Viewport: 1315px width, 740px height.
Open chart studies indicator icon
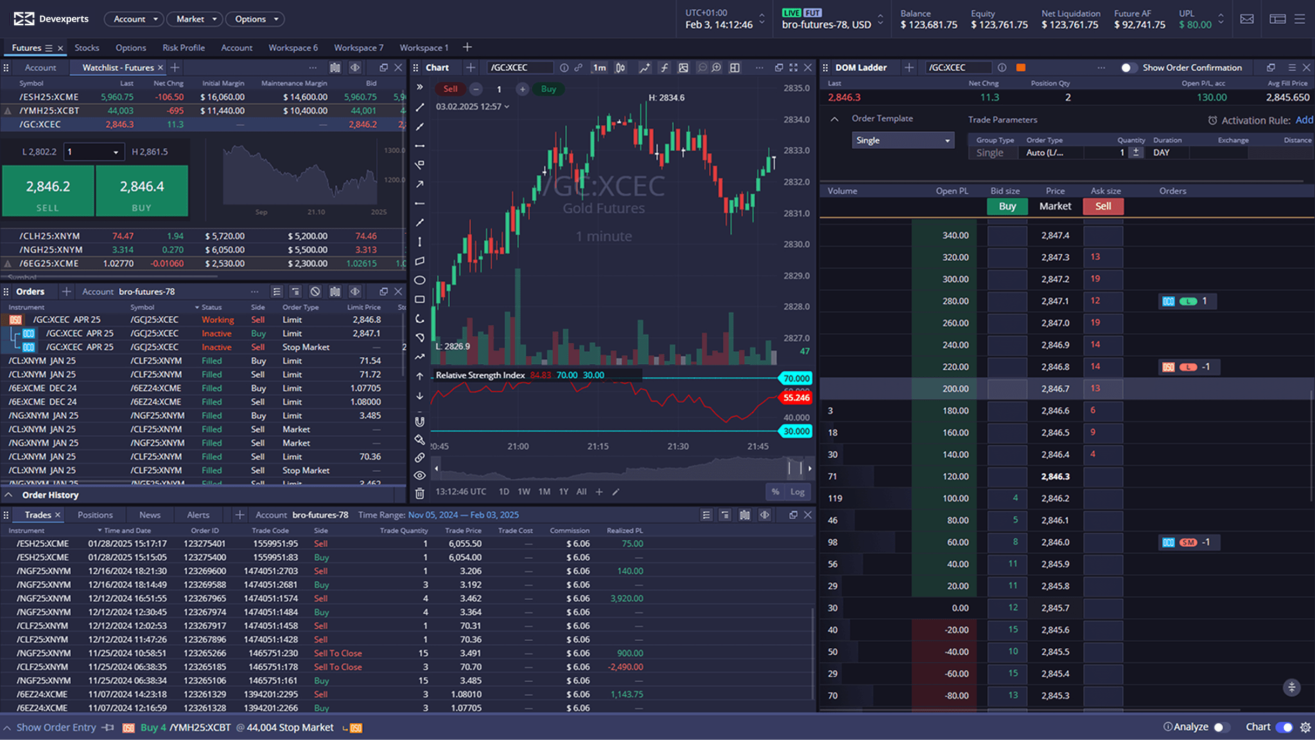click(664, 67)
